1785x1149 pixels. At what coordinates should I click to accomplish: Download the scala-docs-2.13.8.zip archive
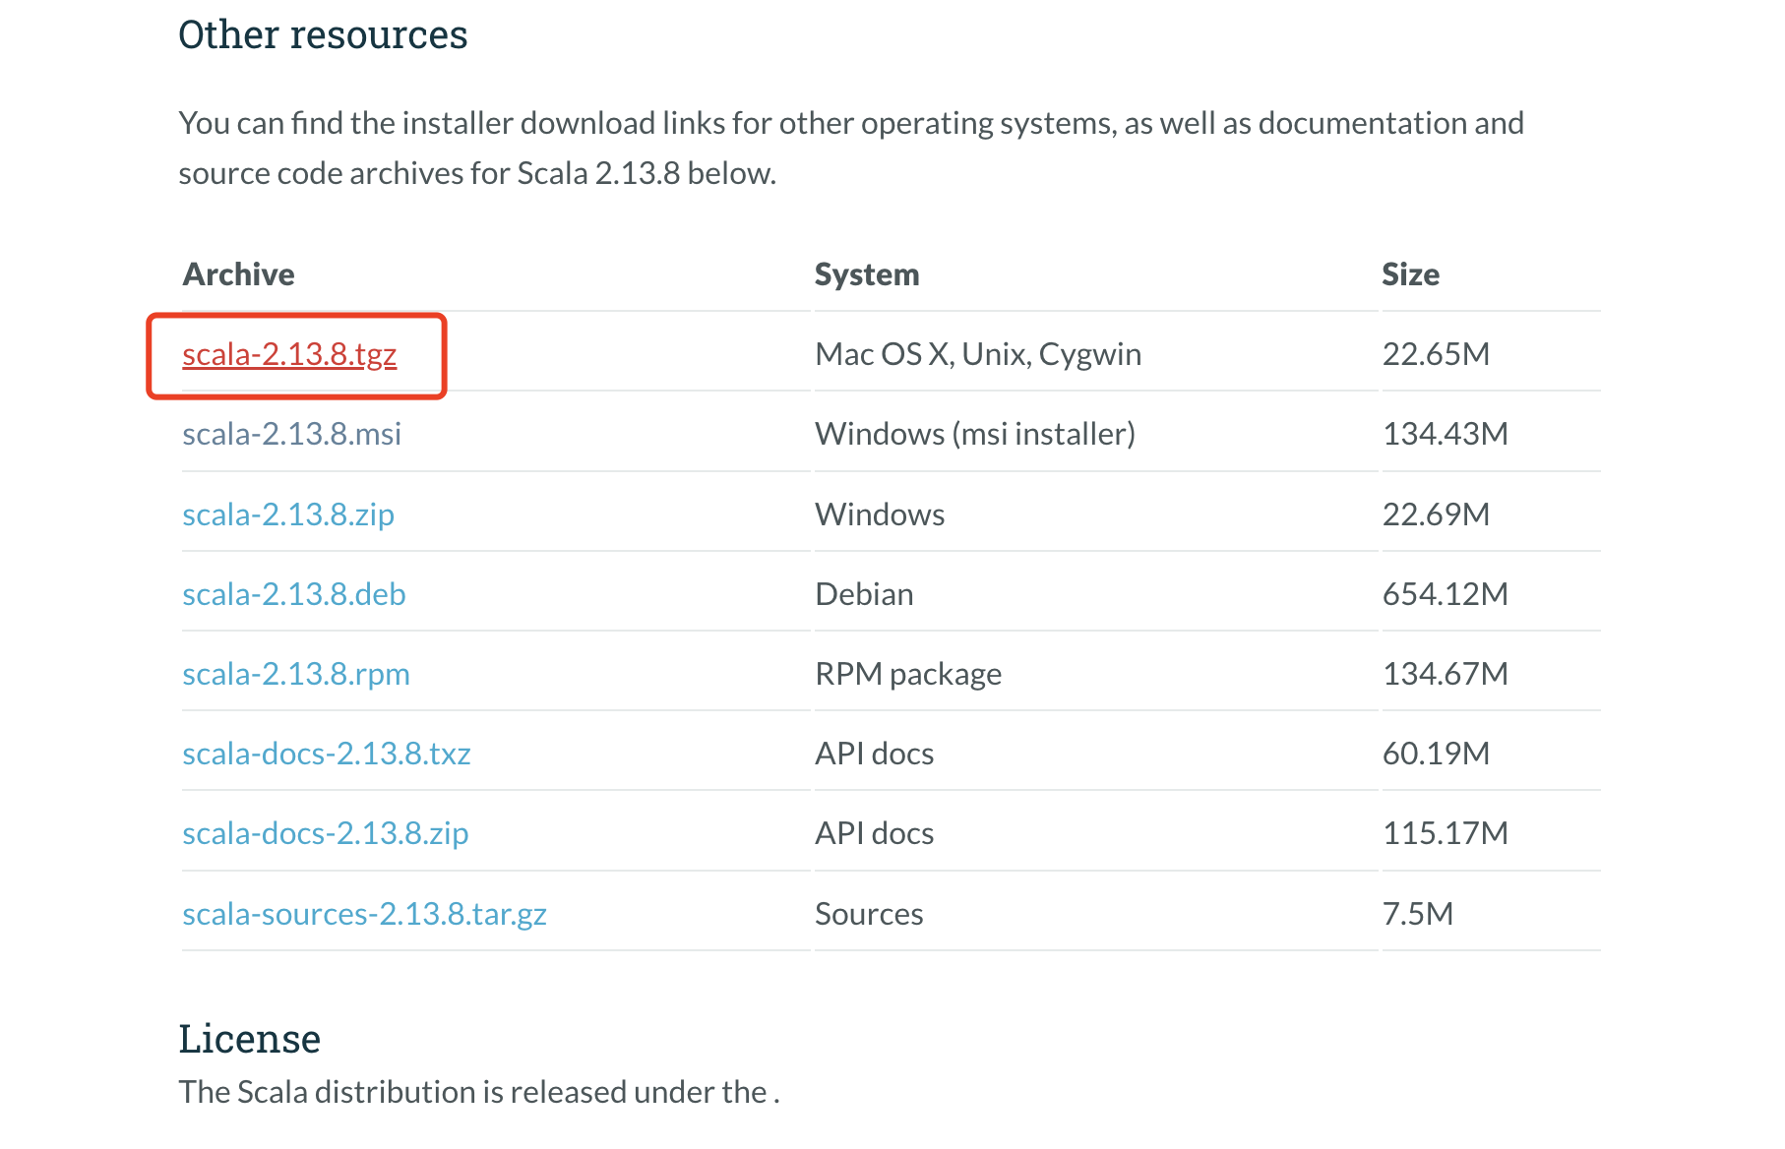(325, 833)
